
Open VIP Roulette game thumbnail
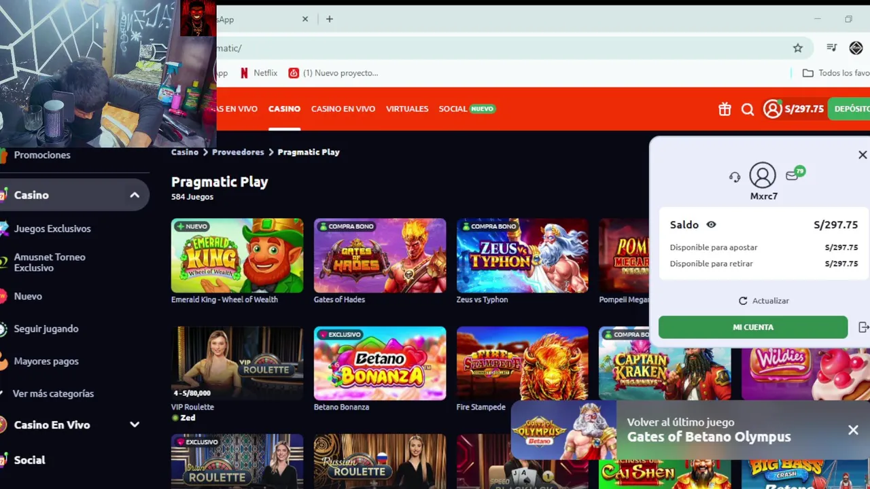(x=237, y=363)
